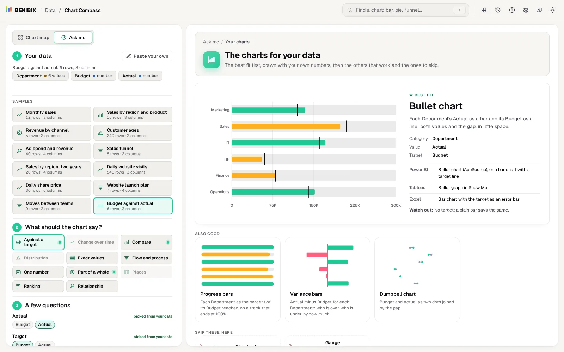This screenshot has height=352, width=564.
Task: Open the Progress bars chart card
Action: [x=238, y=279]
